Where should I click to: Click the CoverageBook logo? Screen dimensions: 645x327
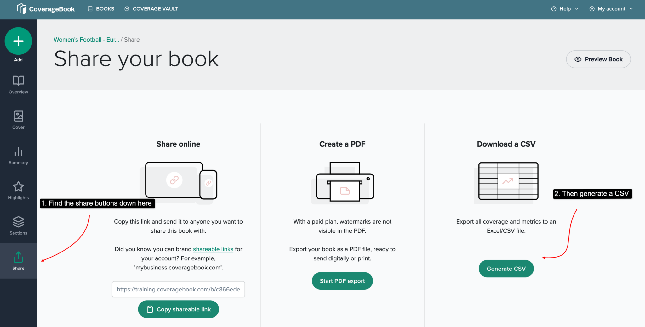(x=46, y=9)
